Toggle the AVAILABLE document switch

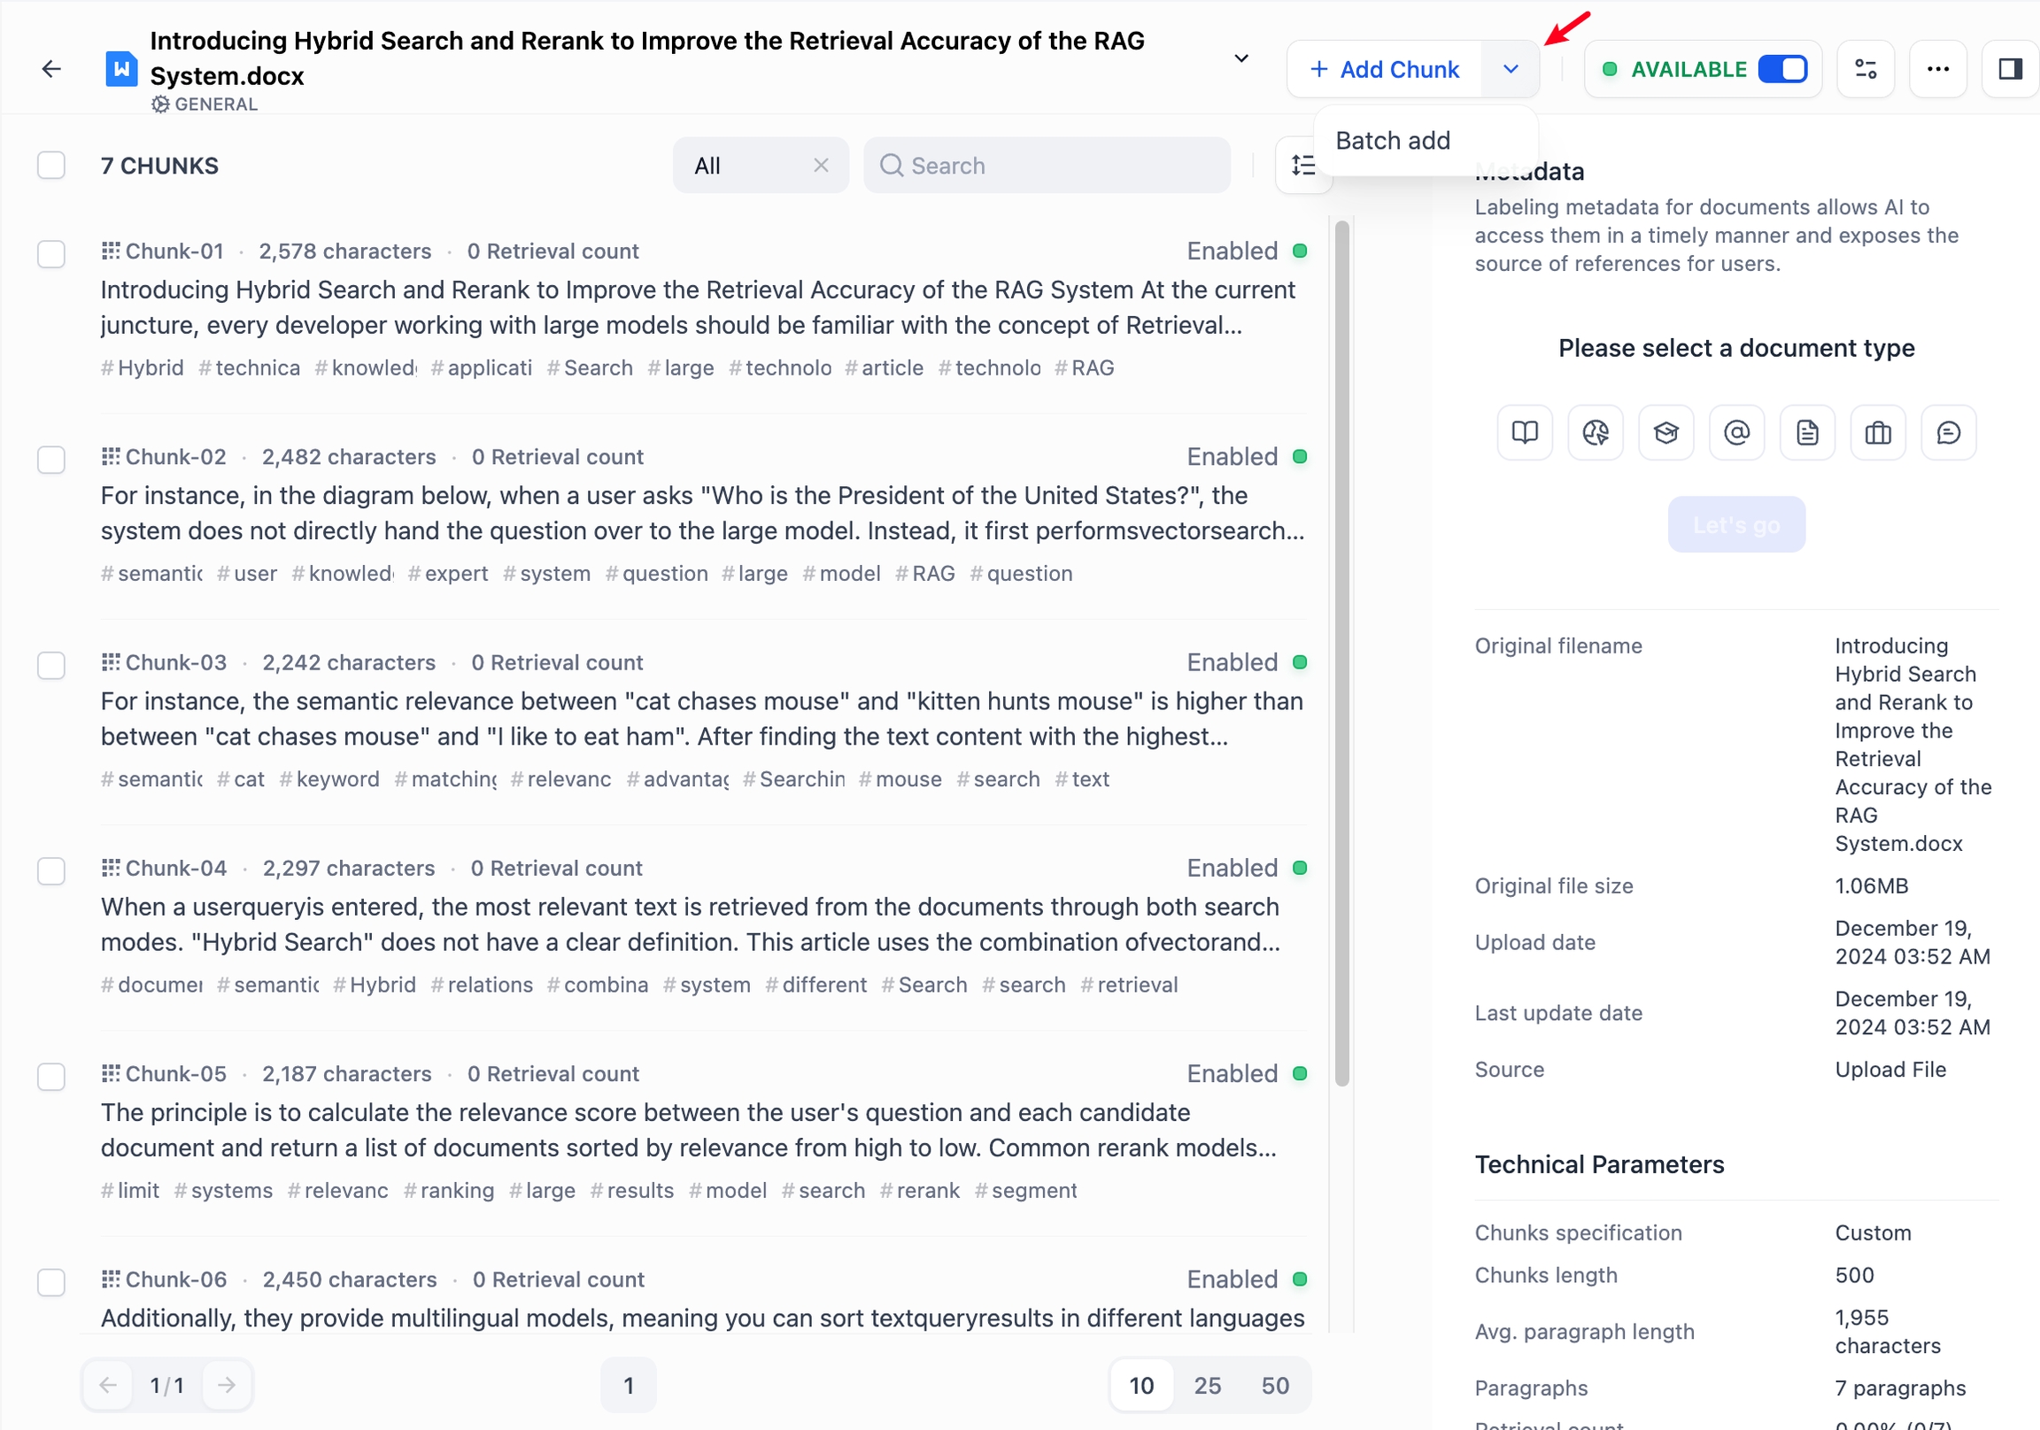tap(1782, 69)
